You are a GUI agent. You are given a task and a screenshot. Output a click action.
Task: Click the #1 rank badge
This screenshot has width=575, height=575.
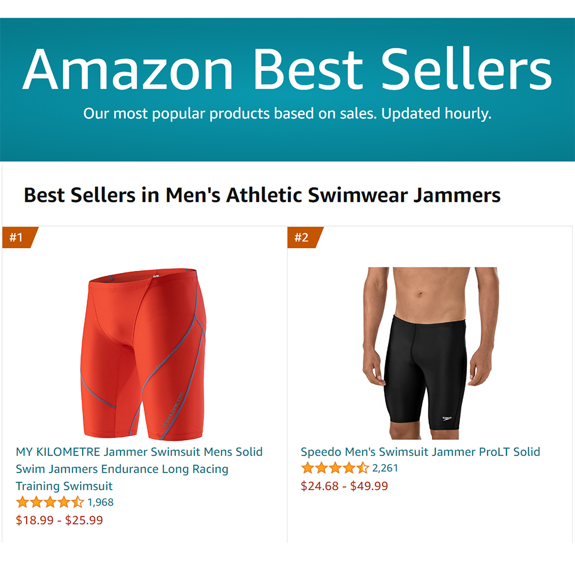pos(17,237)
